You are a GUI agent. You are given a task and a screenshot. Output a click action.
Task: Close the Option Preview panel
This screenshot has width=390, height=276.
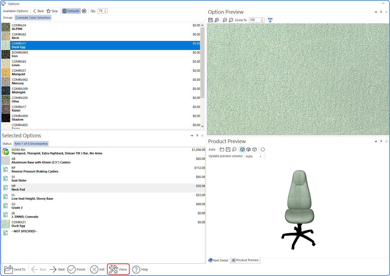tap(386, 12)
